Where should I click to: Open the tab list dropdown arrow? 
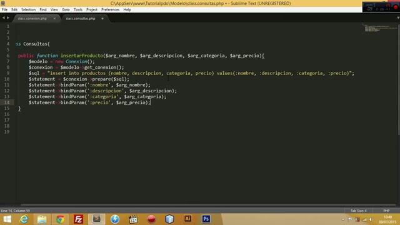[398, 18]
